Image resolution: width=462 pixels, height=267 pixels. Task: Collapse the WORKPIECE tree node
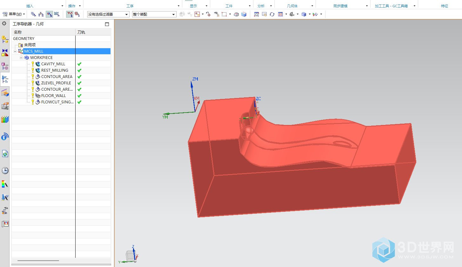(21, 58)
